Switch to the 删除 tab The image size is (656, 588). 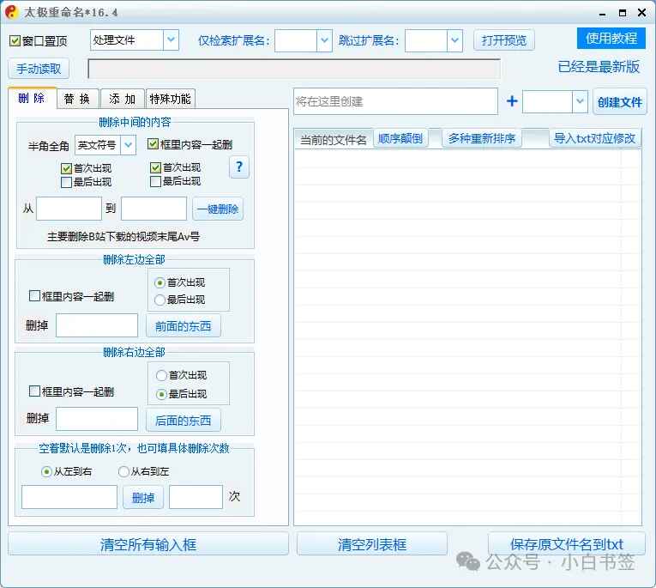32,99
